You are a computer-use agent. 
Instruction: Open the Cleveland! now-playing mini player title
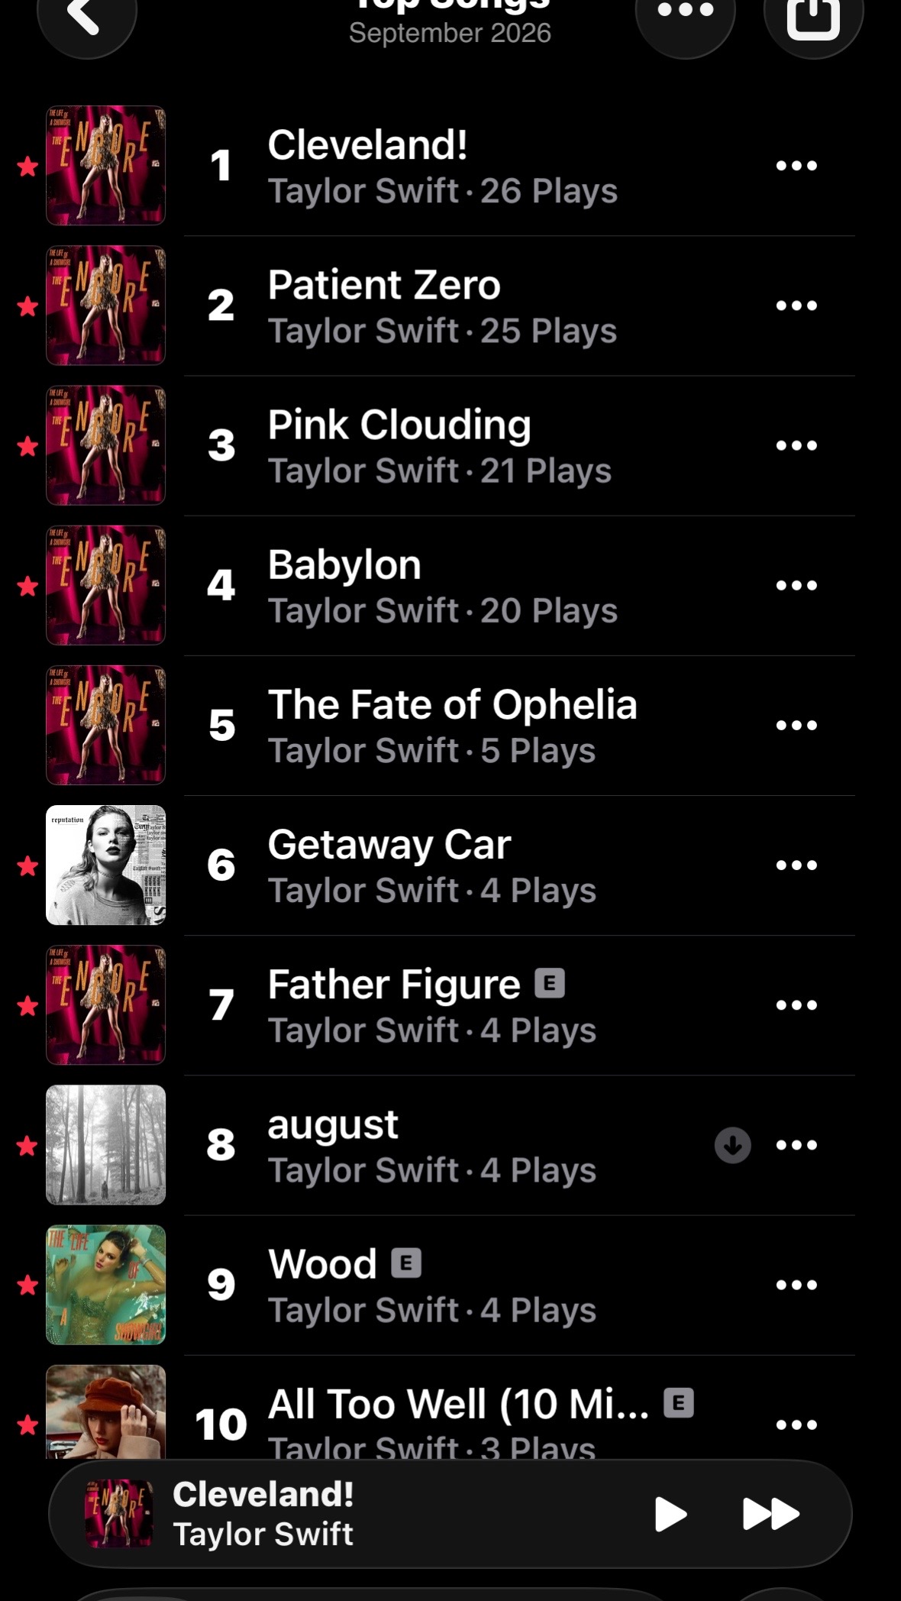click(263, 1494)
